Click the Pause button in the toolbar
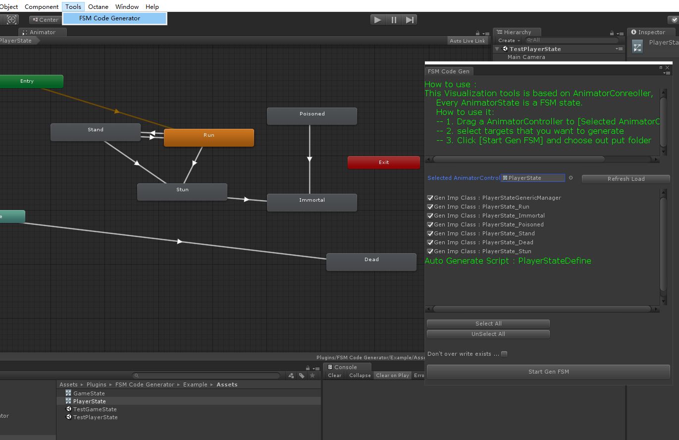Image resolution: width=679 pixels, height=440 pixels. (x=394, y=20)
